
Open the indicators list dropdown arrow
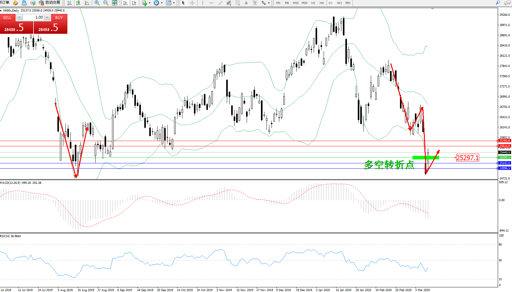click(150, 3)
